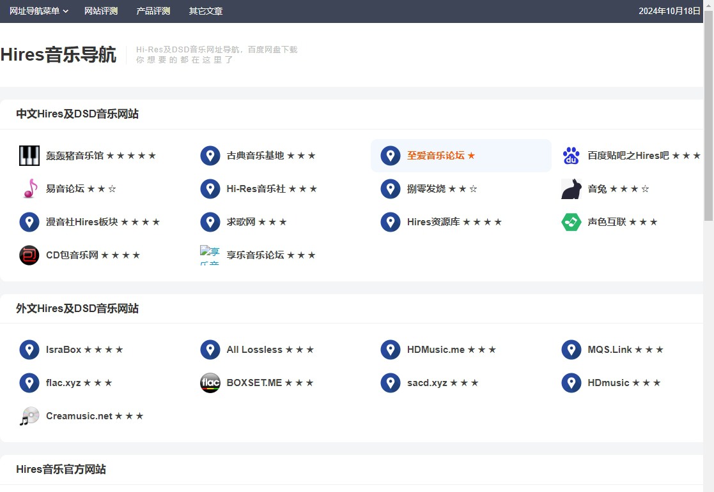
Task: Click the pin icon beside 漫音社Hires板块
Action: click(29, 222)
